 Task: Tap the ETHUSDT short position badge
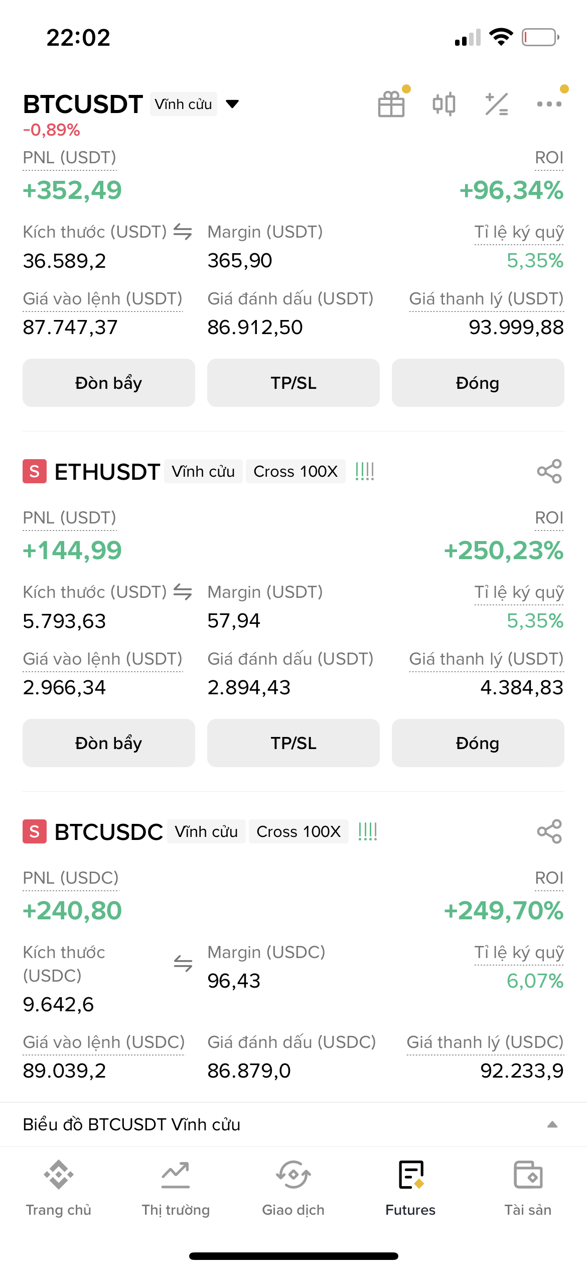tap(35, 471)
